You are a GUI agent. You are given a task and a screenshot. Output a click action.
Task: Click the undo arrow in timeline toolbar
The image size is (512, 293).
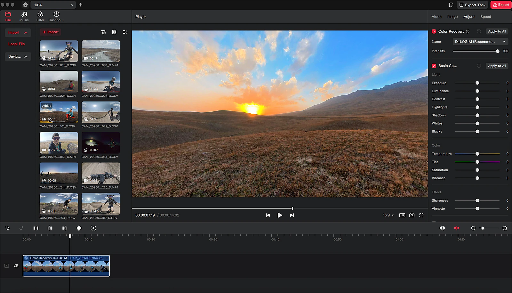(7, 228)
